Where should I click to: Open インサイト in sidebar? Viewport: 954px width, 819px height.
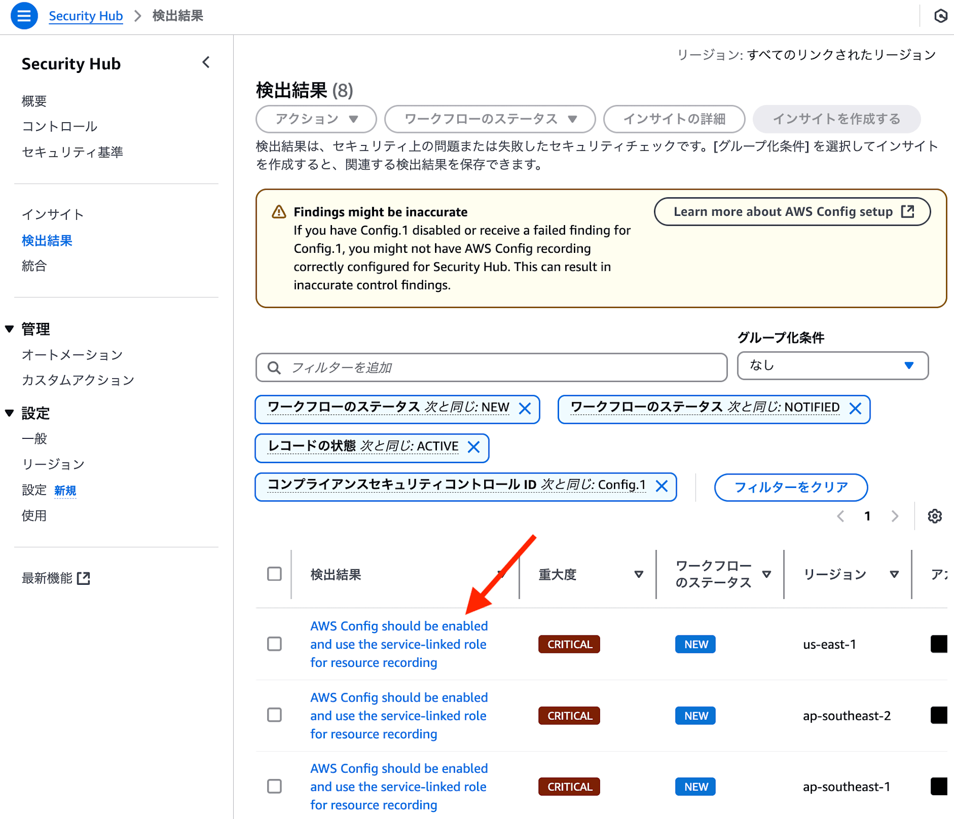click(x=53, y=215)
